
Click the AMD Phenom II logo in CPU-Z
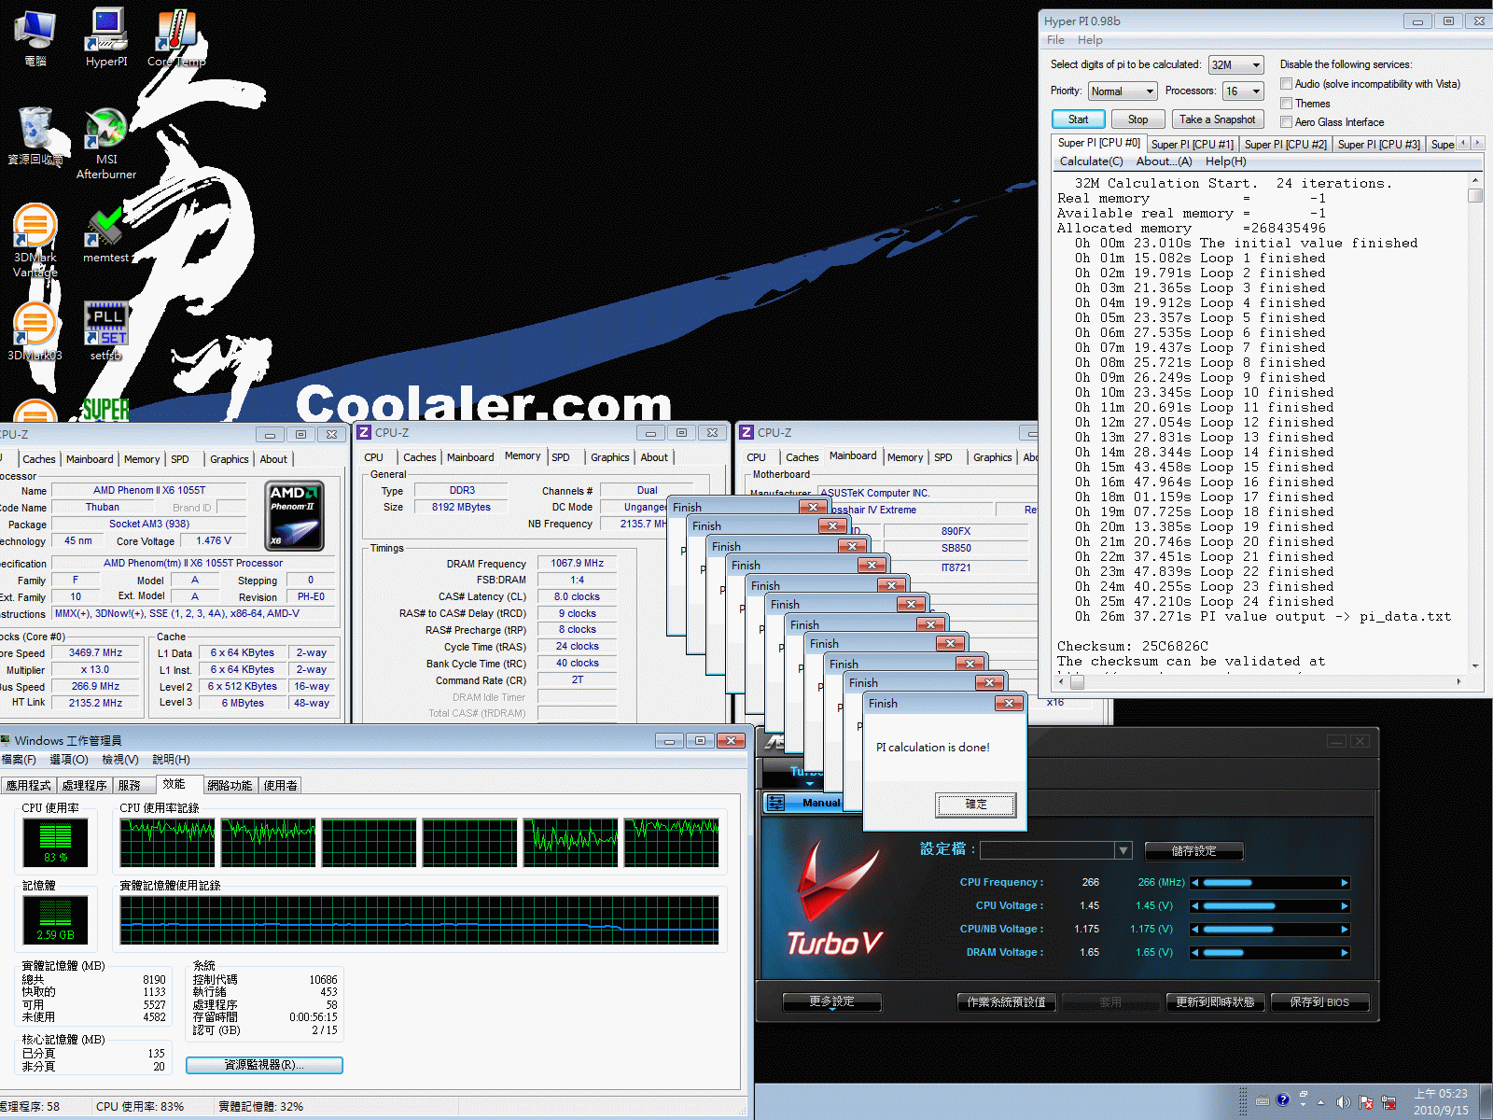click(x=295, y=515)
